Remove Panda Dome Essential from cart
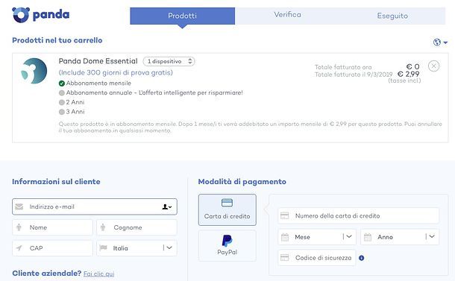Image resolution: width=455 pixels, height=281 pixels. click(x=433, y=66)
